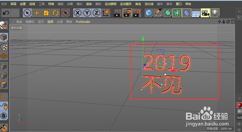Viewport: 242px width, 132px height.
Task: Add a Camera object
Action: (205, 13)
